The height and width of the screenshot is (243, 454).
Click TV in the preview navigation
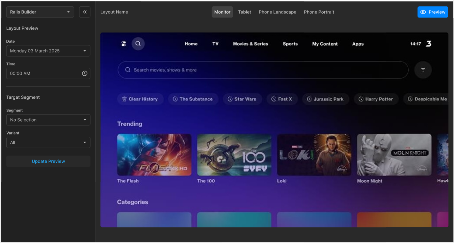(x=216, y=44)
